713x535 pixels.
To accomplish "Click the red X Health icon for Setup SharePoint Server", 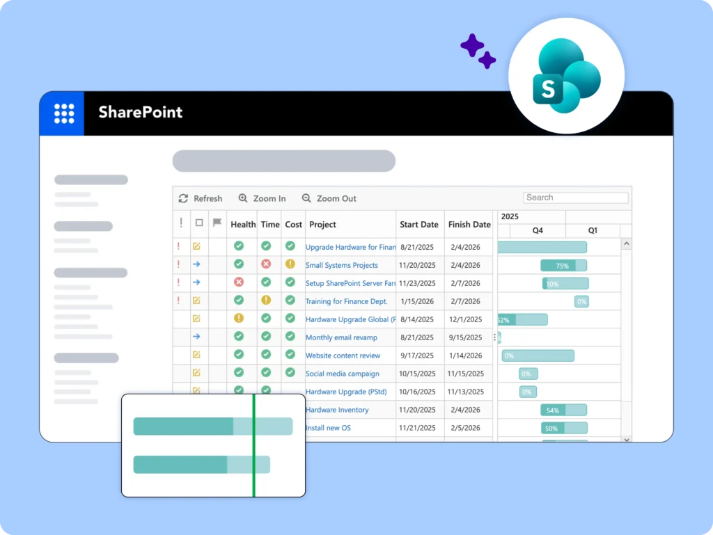I will [239, 282].
